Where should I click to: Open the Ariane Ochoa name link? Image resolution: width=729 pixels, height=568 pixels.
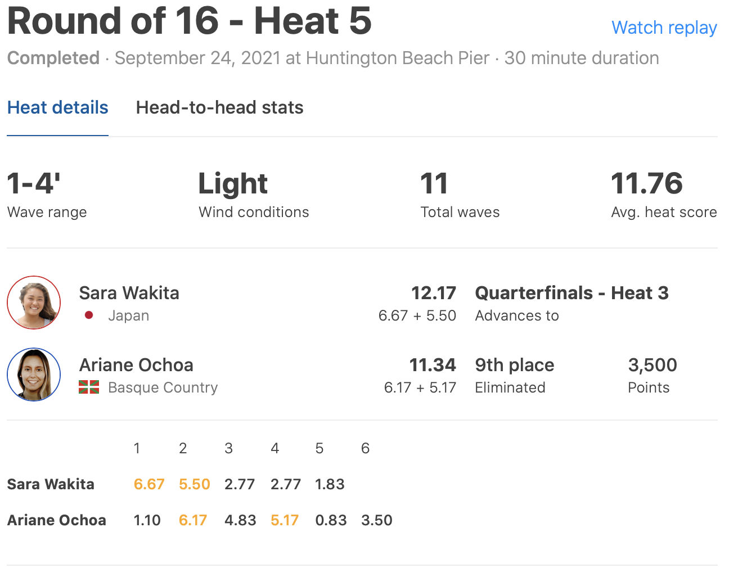pyautogui.click(x=136, y=365)
